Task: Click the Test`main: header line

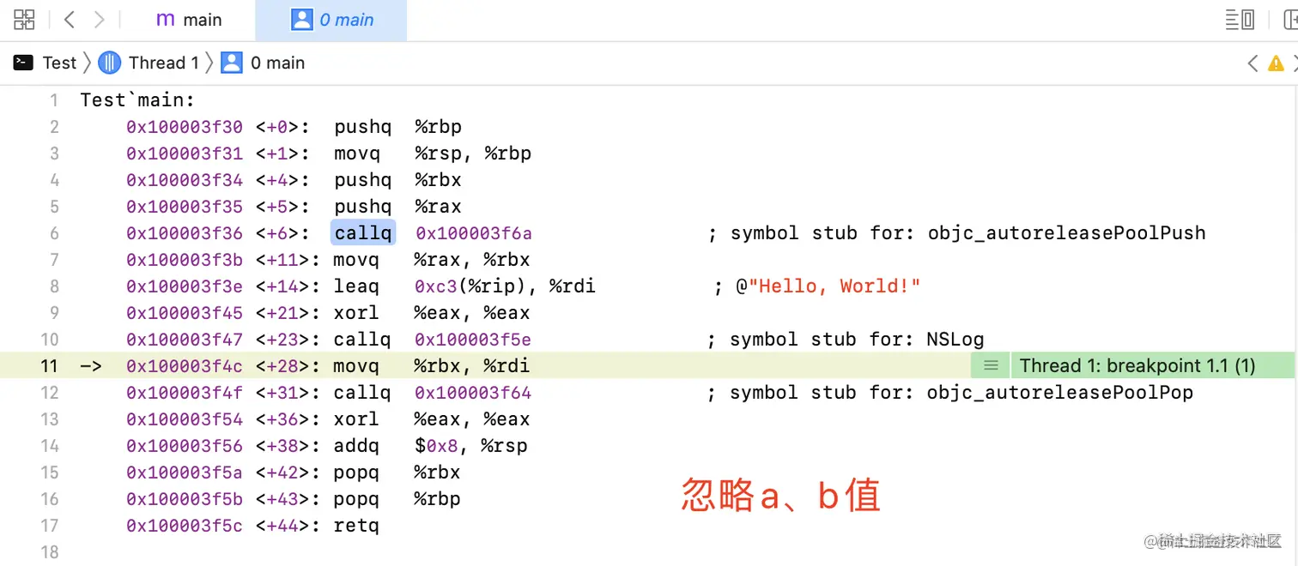Action: click(x=138, y=100)
